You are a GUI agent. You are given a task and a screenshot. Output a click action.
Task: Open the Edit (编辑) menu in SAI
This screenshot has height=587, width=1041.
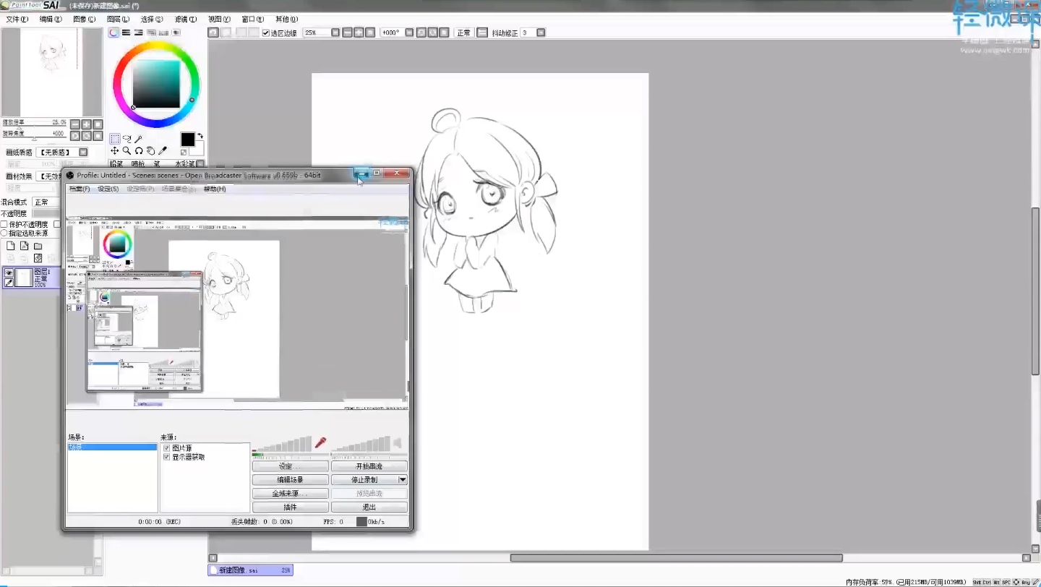(x=51, y=20)
